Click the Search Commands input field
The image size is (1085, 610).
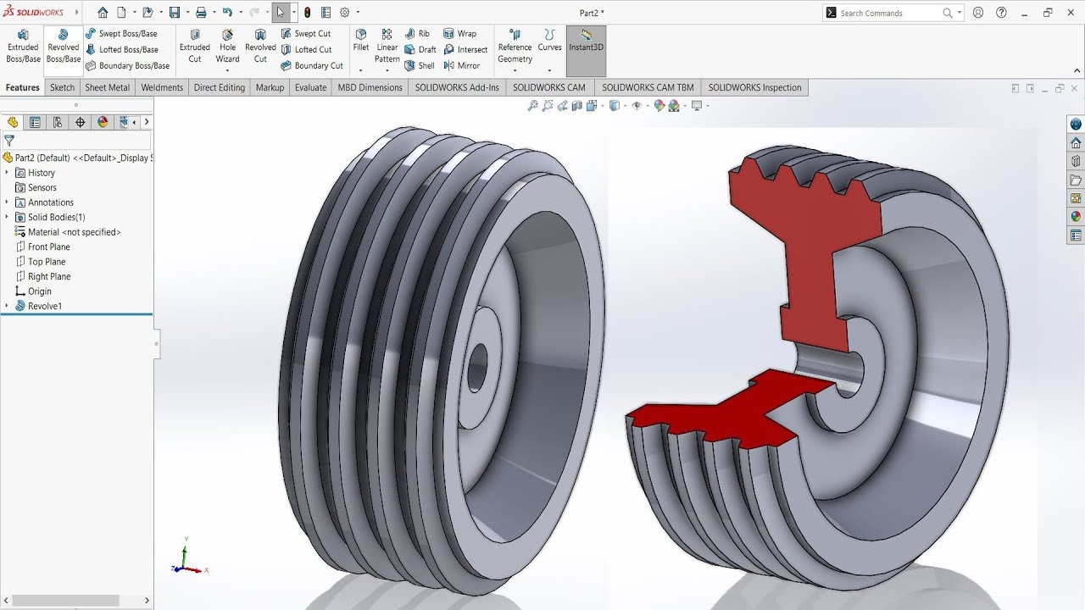click(x=890, y=13)
